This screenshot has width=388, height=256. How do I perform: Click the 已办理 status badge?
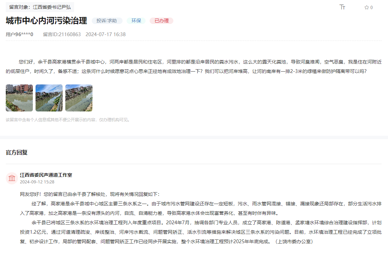(x=161, y=21)
